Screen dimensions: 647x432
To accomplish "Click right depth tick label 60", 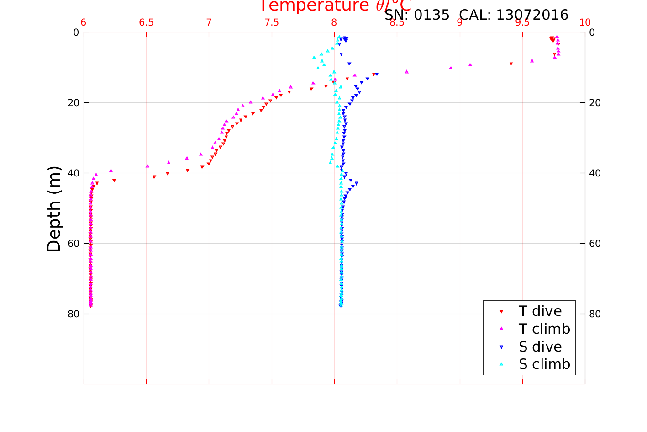I will pos(595,244).
